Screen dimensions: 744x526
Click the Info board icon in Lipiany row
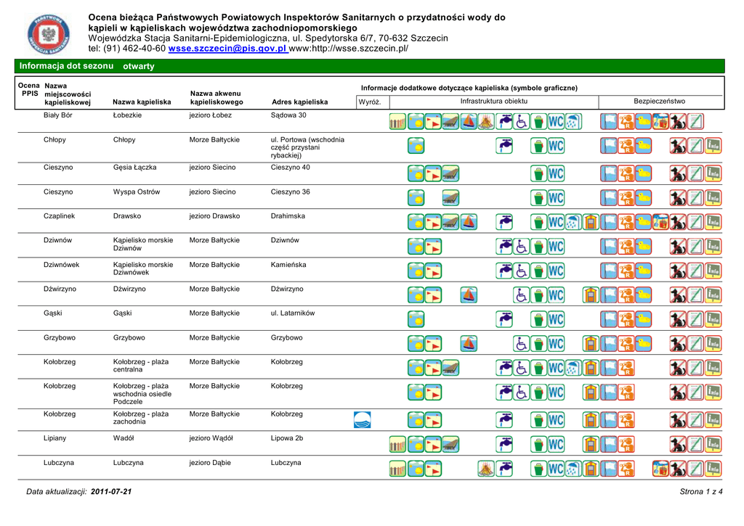(x=713, y=443)
